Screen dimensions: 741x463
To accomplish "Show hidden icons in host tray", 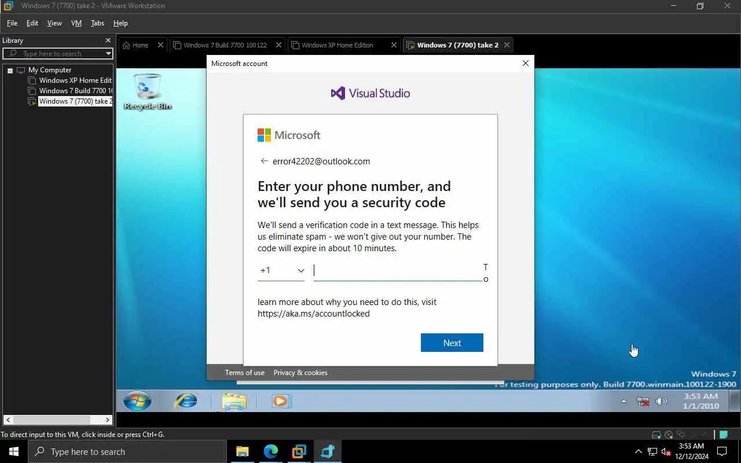I will click(x=639, y=451).
